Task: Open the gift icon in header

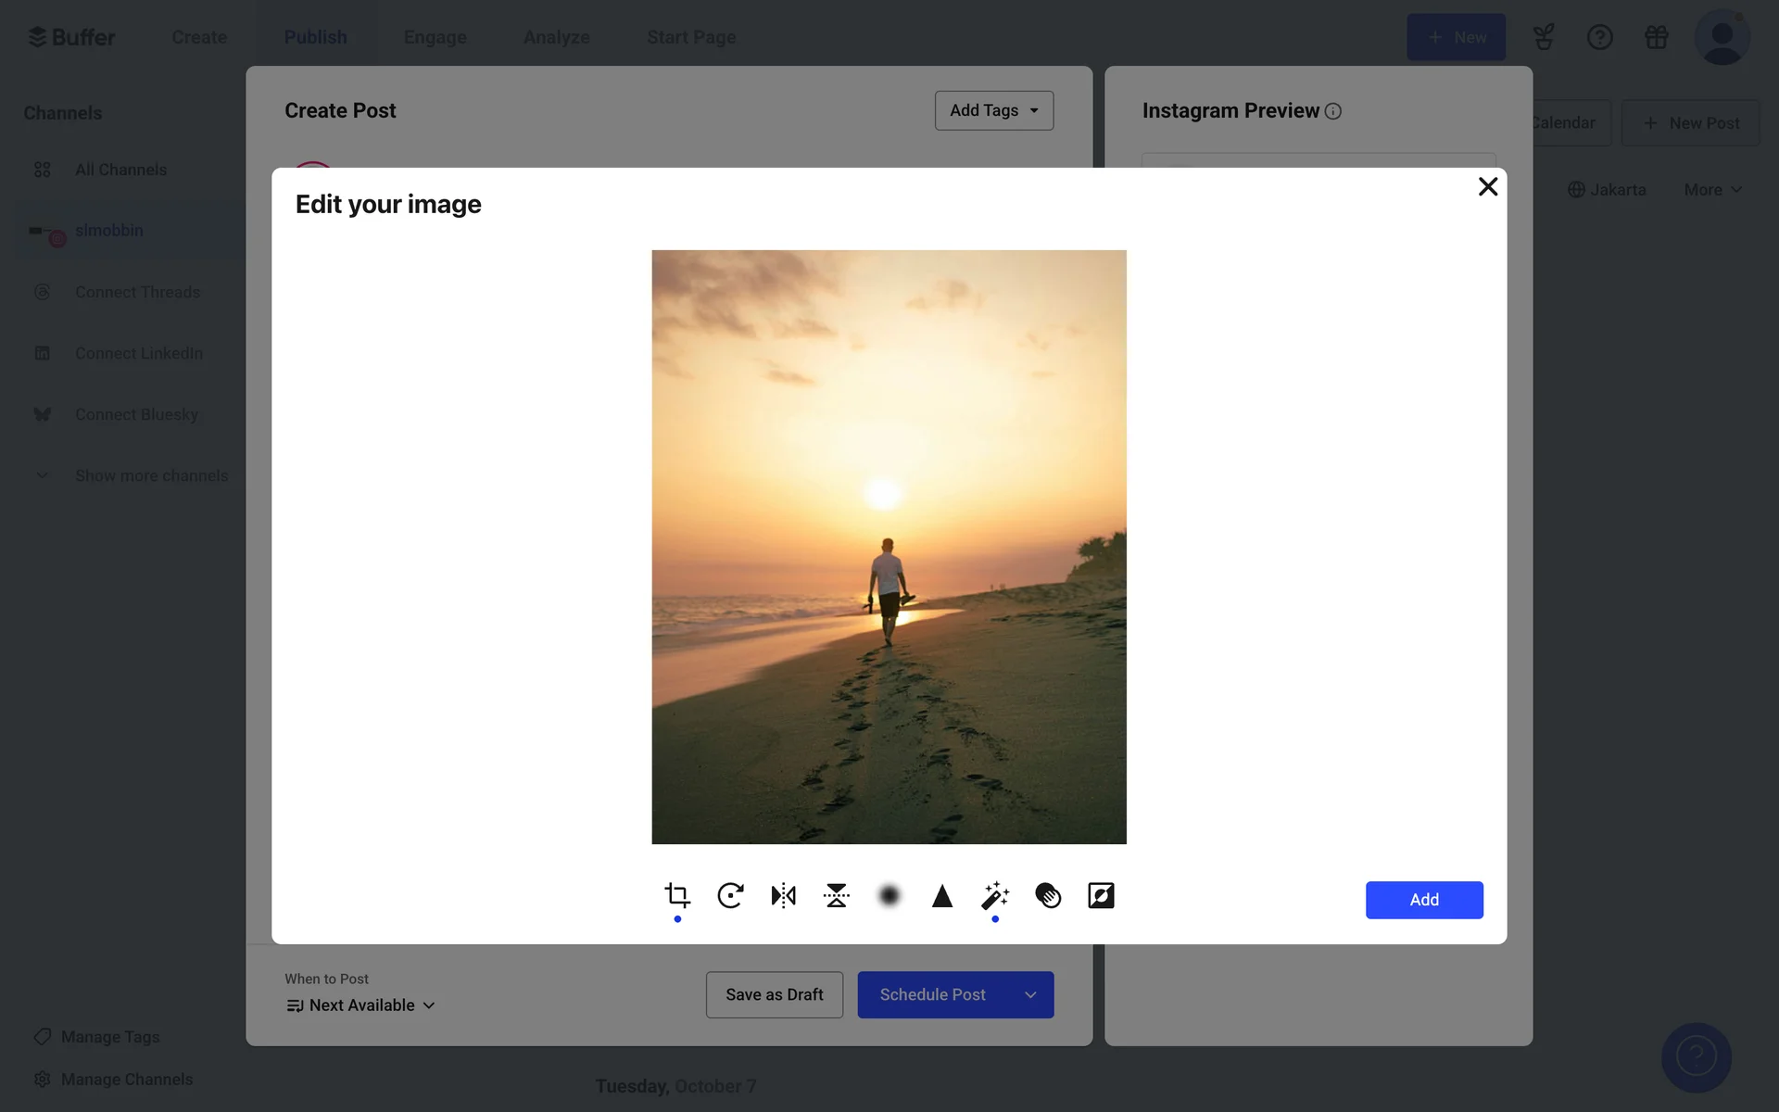Action: 1656,37
